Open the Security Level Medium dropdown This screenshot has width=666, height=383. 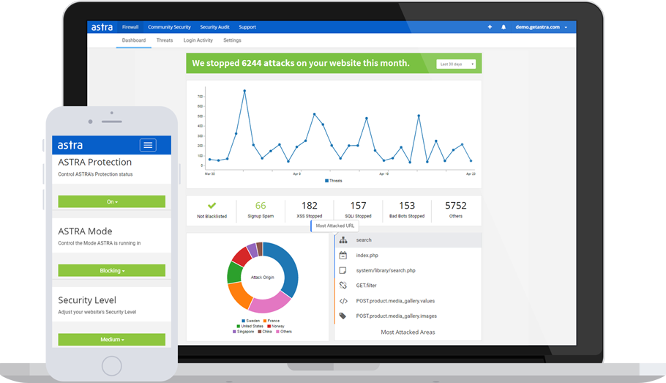112,339
